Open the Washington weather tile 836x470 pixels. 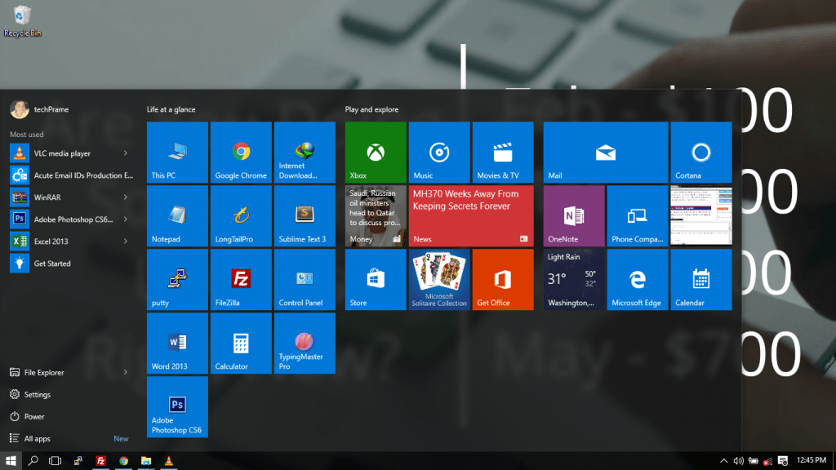coord(574,279)
